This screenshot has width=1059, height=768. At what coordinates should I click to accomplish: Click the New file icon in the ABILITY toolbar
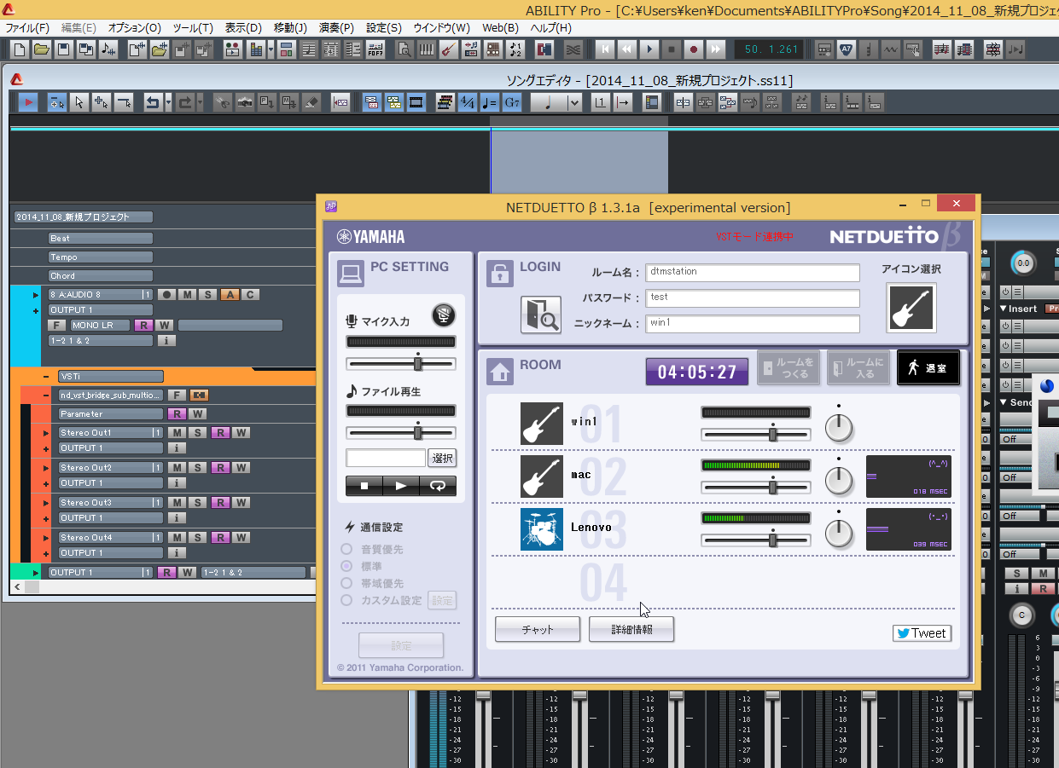click(x=20, y=49)
